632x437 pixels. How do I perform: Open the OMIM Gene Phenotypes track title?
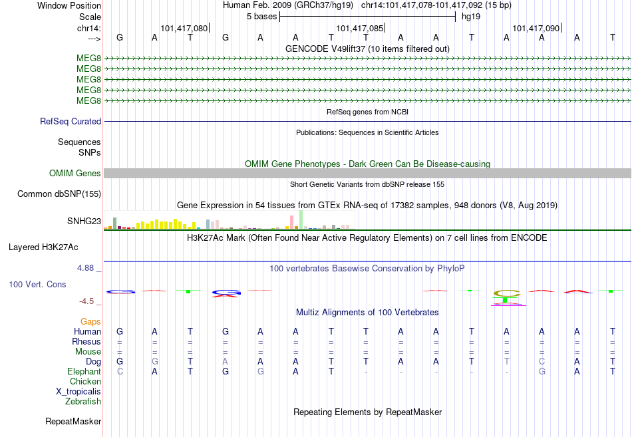367,164
